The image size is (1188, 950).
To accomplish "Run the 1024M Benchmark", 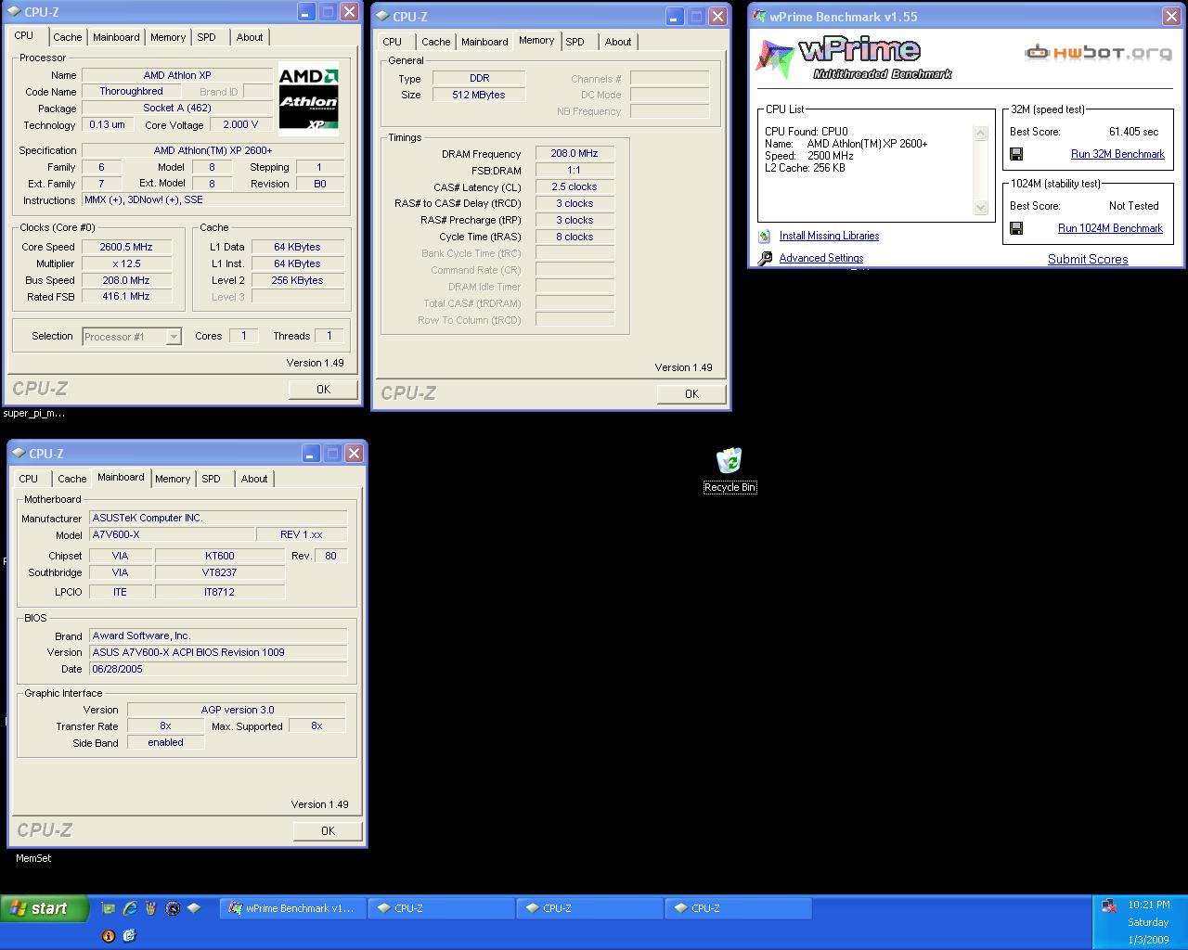I will coord(1110,228).
